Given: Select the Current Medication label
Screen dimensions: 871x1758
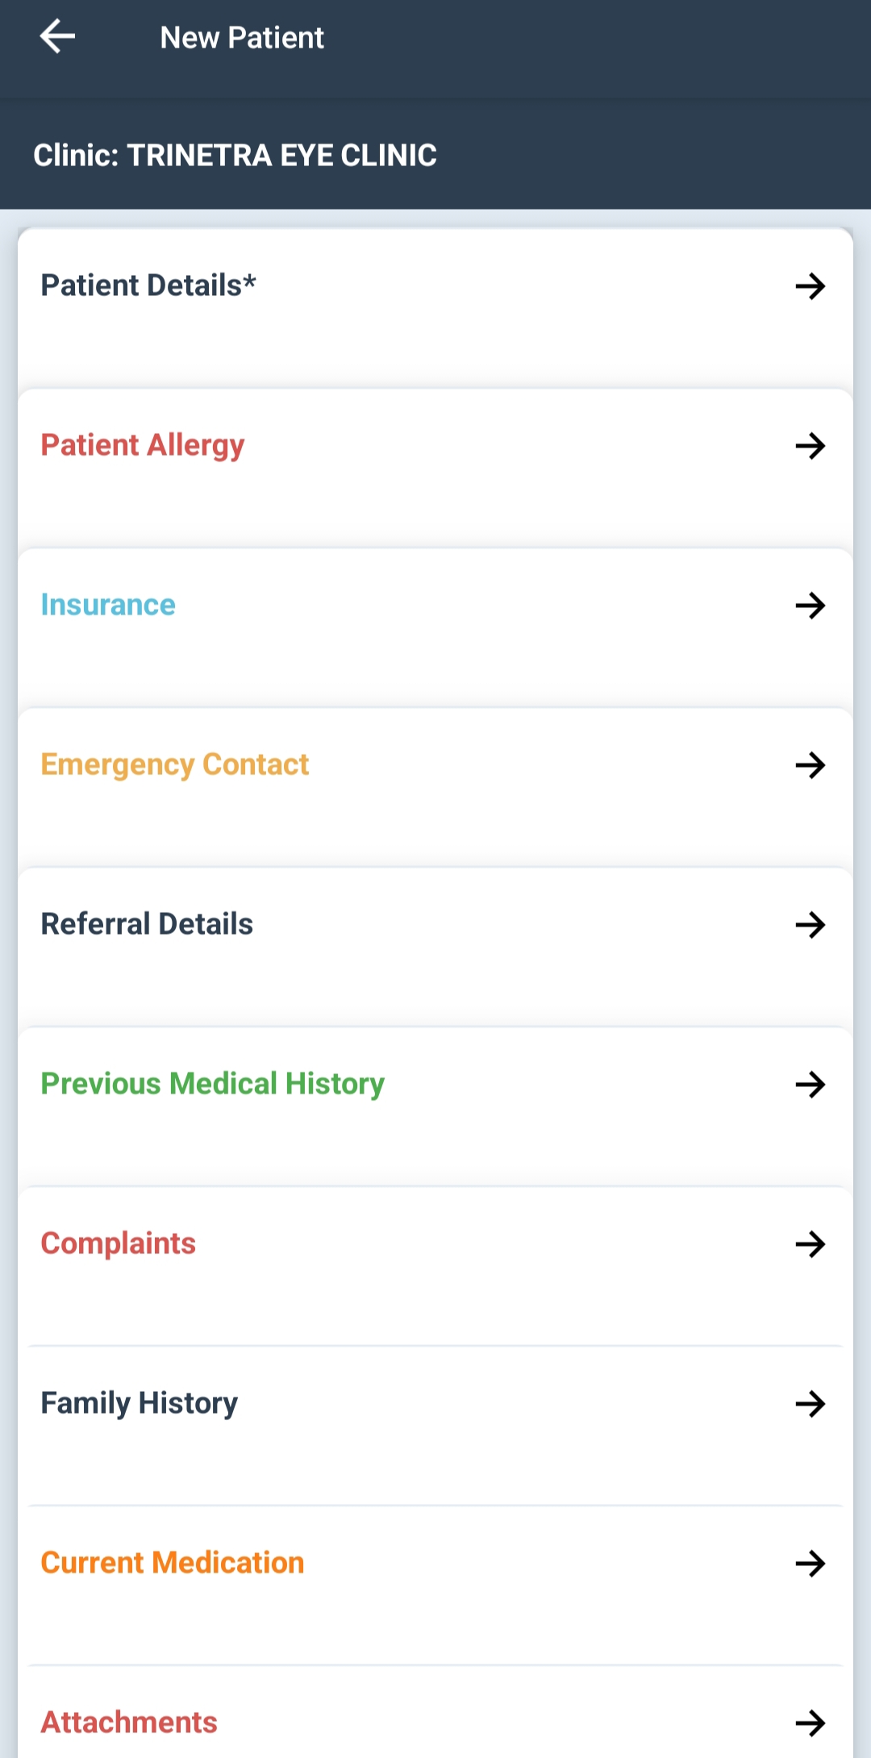Looking at the screenshot, I should [x=173, y=1563].
